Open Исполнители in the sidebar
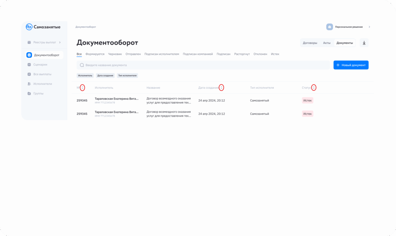 point(42,84)
